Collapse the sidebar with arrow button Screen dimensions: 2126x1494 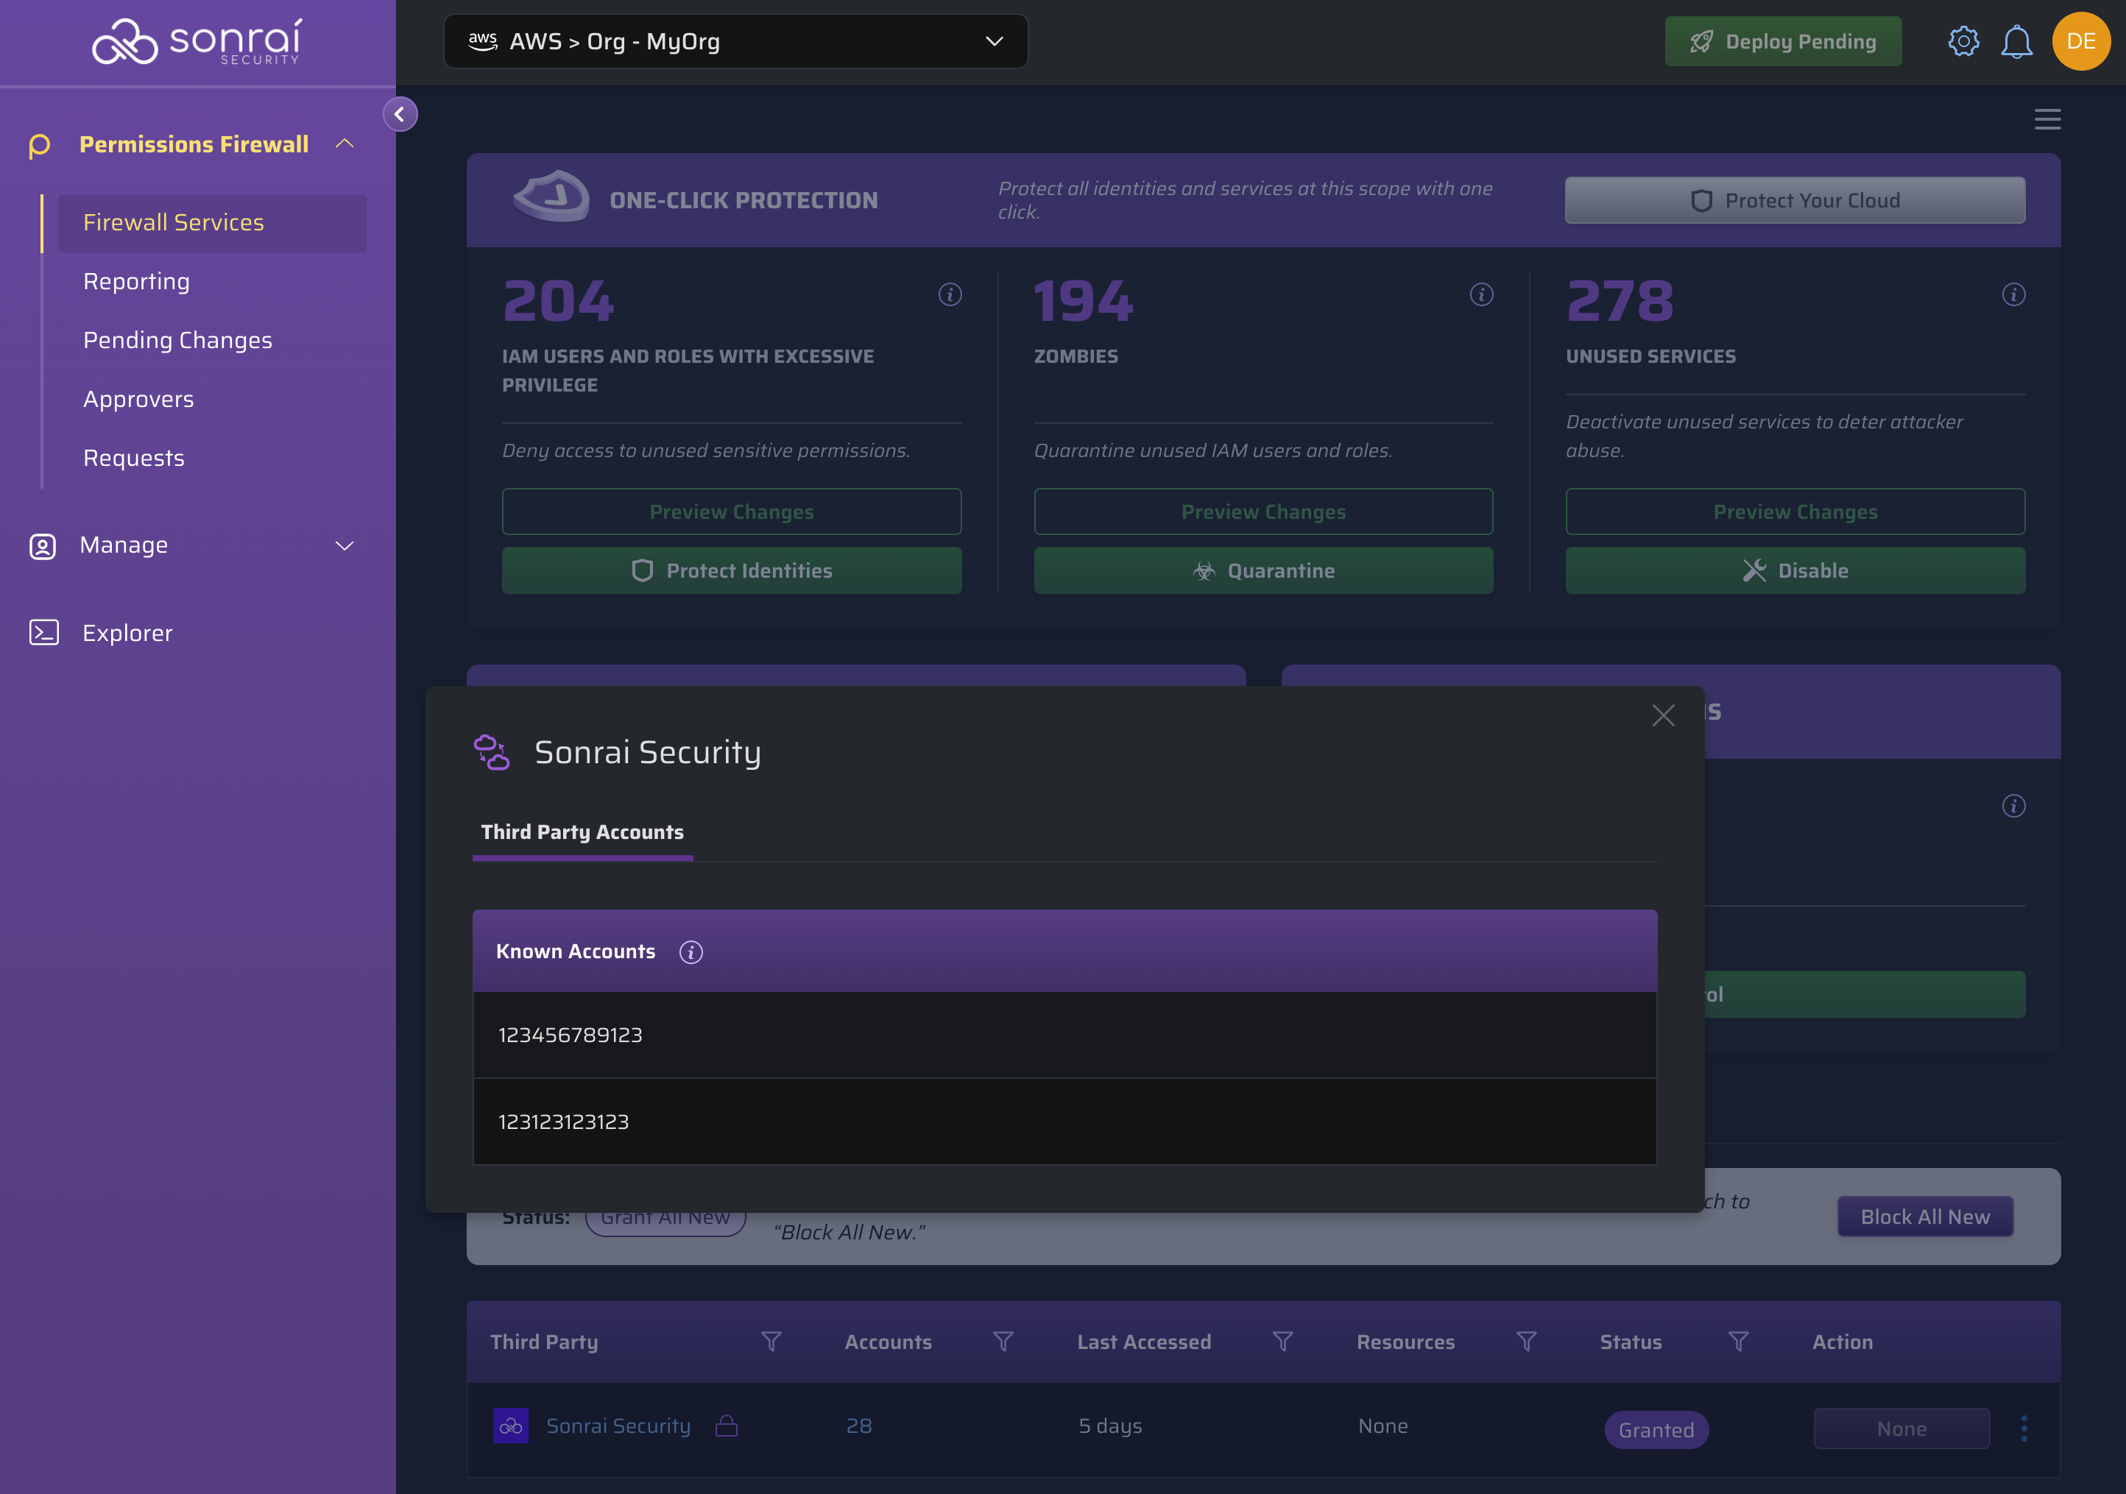tap(400, 114)
